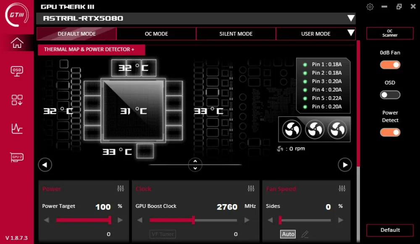Collapse the thermal map panel with up-down chevron
This screenshot has height=244, width=420.
click(x=195, y=165)
